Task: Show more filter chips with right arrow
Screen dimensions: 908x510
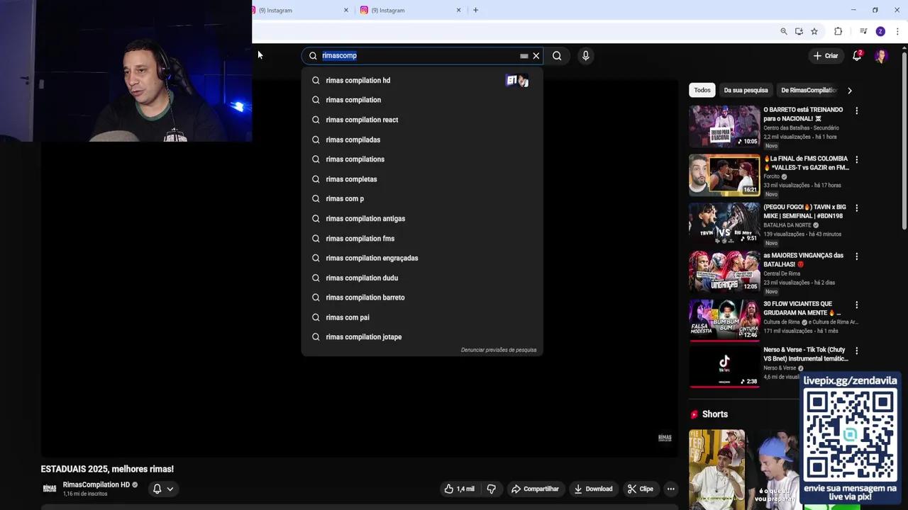Action: [x=849, y=90]
